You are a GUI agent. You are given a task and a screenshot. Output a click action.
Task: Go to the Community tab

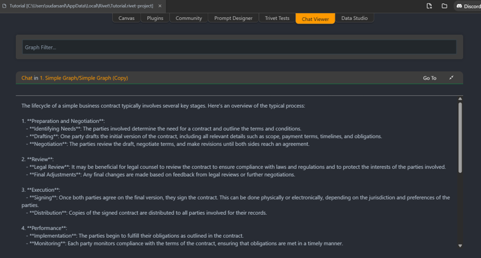click(x=189, y=18)
